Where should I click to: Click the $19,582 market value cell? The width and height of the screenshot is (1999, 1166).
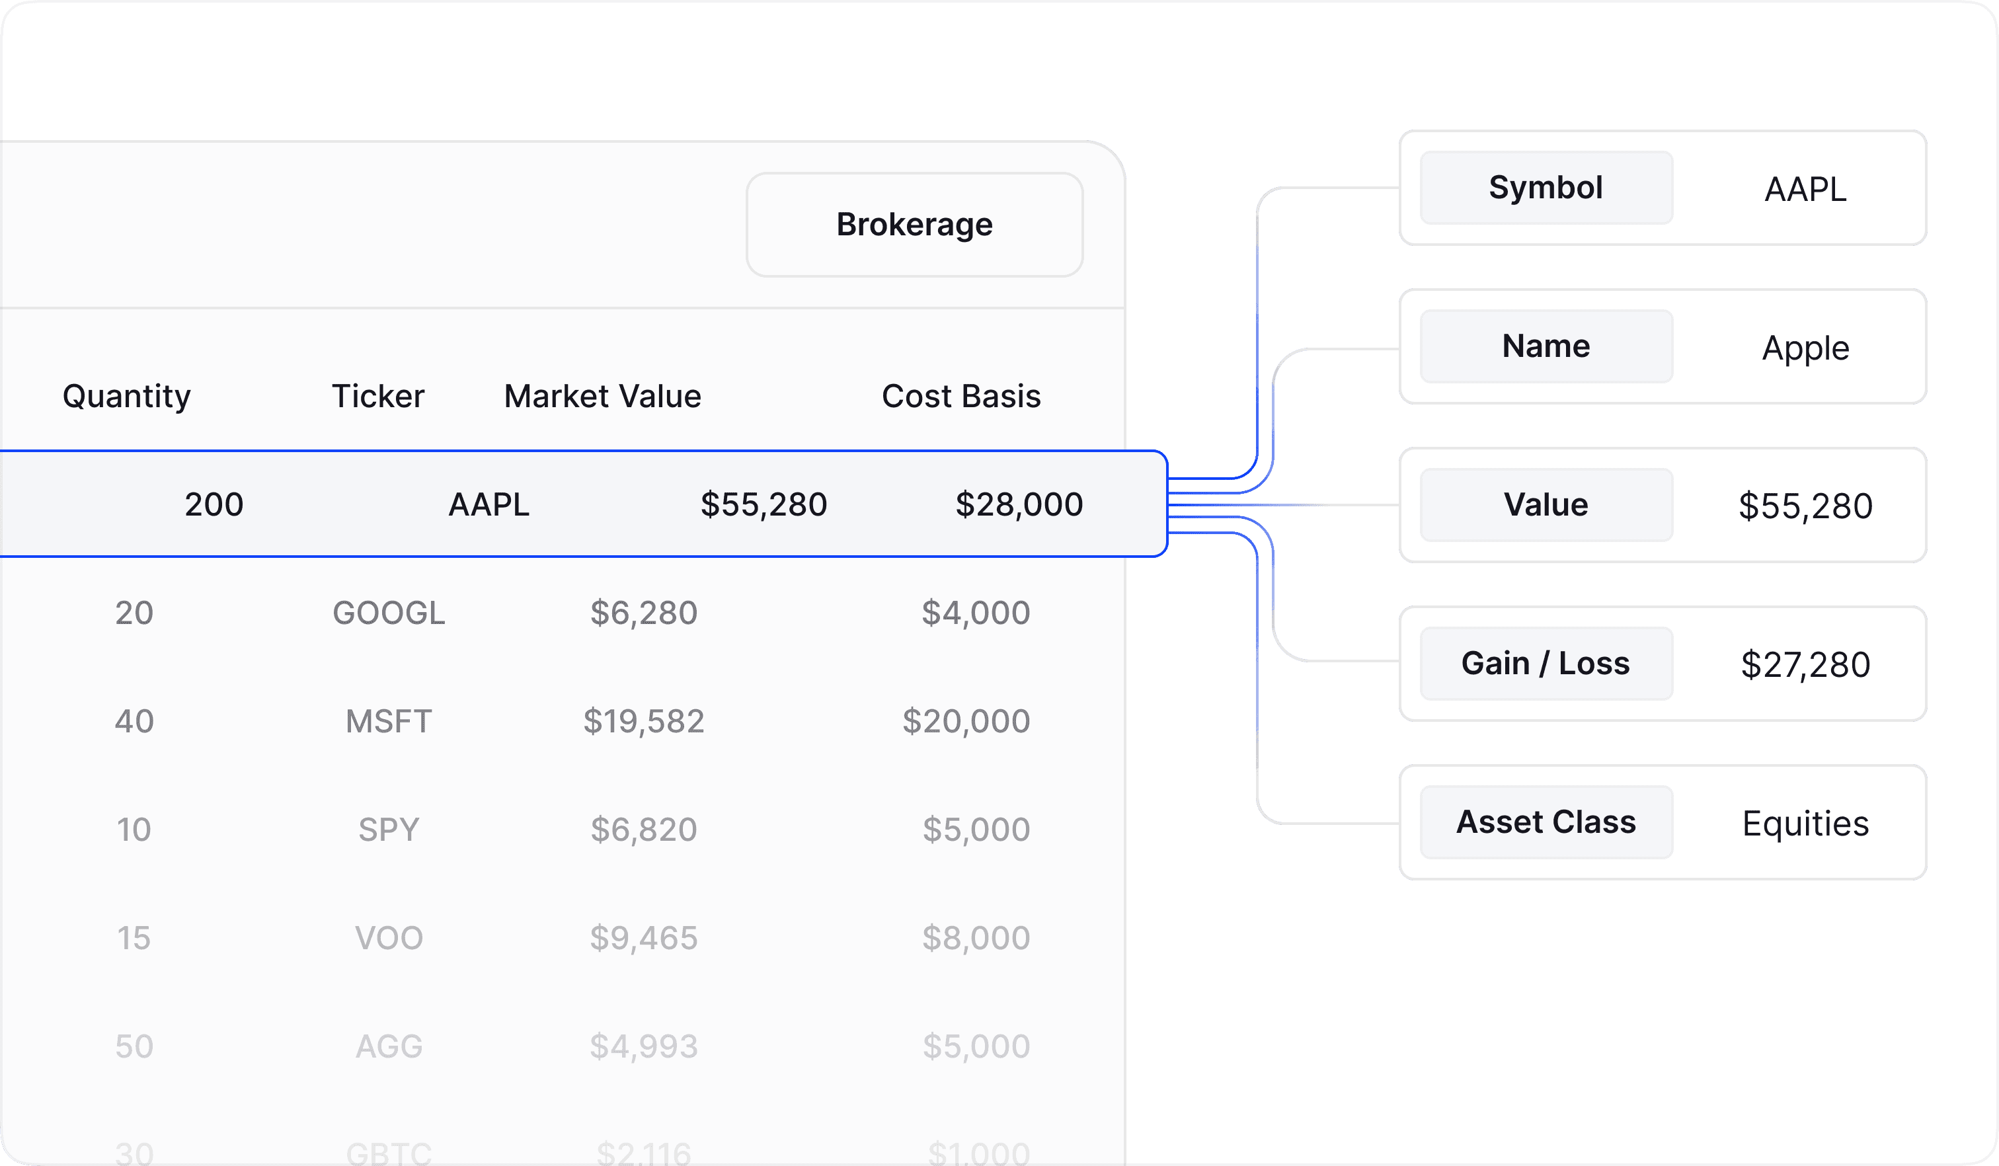tap(643, 721)
